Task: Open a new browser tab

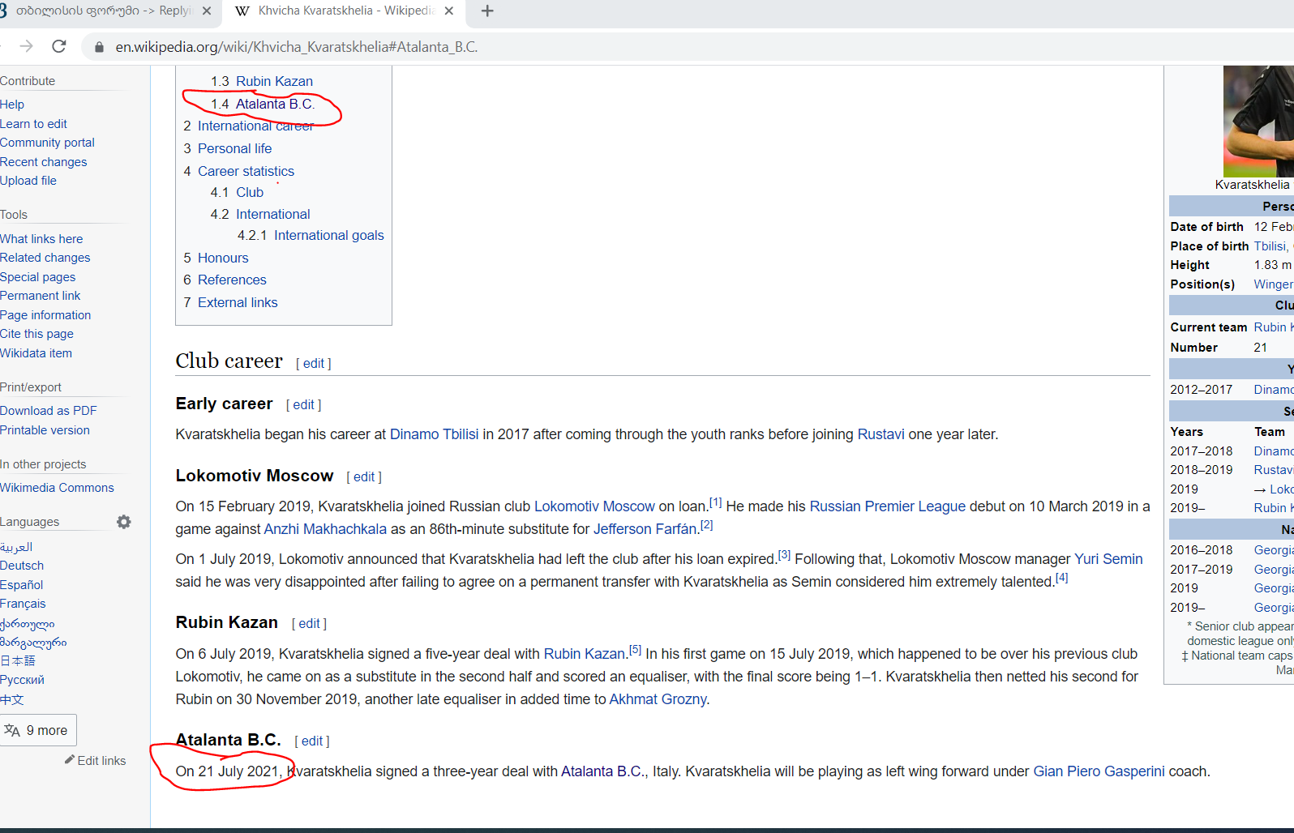Action: (x=487, y=11)
